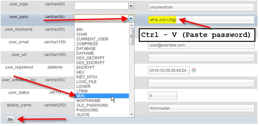Viewport: 259px width, 126px height.
Task: Click the user_url empty field
Action: point(201,58)
